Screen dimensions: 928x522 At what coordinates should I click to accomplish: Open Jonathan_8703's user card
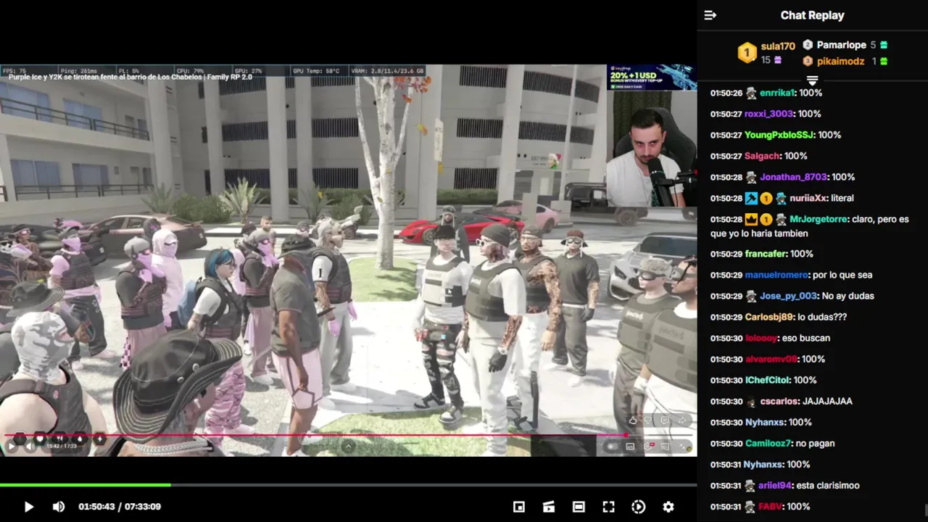794,177
